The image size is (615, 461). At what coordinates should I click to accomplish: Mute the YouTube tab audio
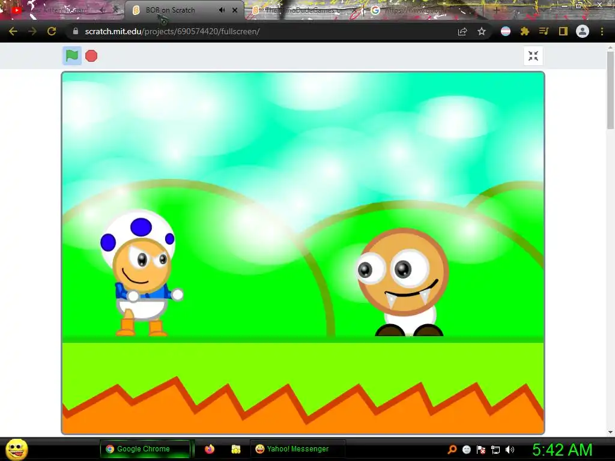click(103, 10)
